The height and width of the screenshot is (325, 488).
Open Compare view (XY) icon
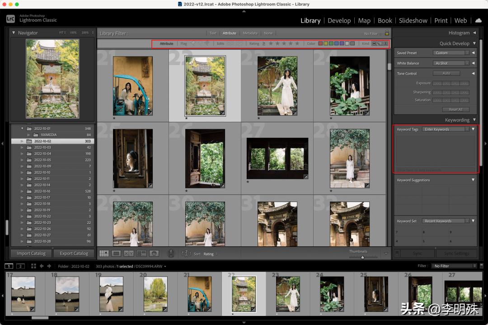point(129,254)
